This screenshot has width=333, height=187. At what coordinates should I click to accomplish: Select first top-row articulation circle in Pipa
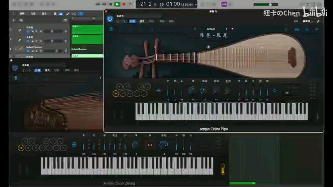(119, 86)
